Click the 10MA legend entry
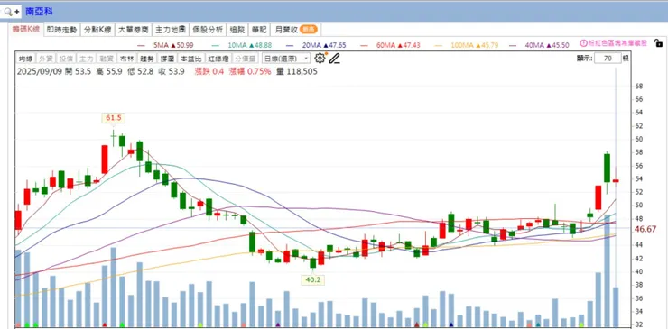 (x=242, y=45)
